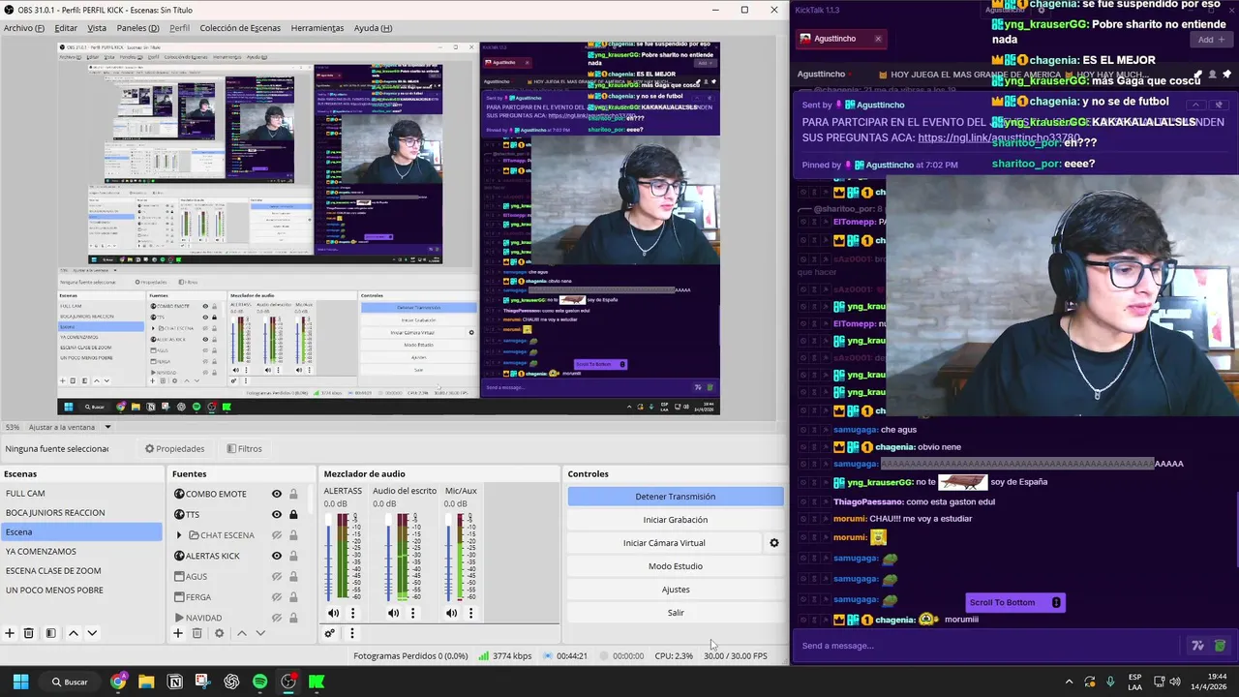The width and height of the screenshot is (1239, 697).
Task: Open the Ayuda menu
Action: click(x=373, y=28)
